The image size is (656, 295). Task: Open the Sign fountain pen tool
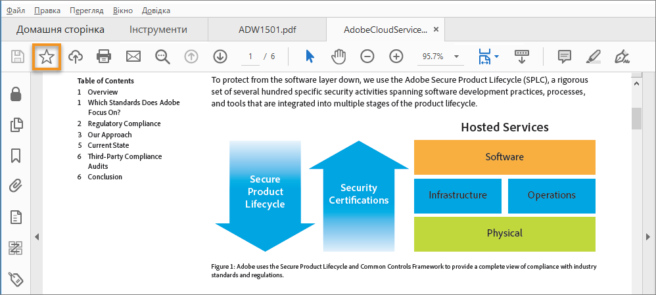pos(622,57)
